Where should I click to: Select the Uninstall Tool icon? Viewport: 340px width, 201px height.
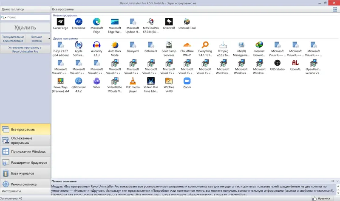coord(187,22)
